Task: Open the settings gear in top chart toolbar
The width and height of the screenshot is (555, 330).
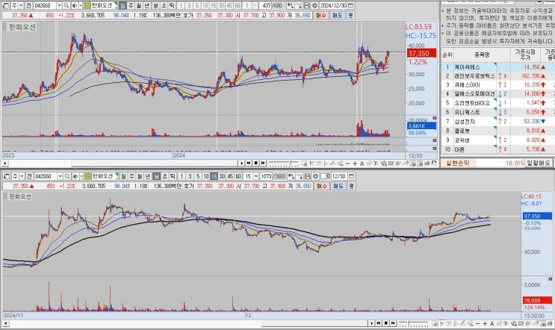Action: click(x=315, y=5)
